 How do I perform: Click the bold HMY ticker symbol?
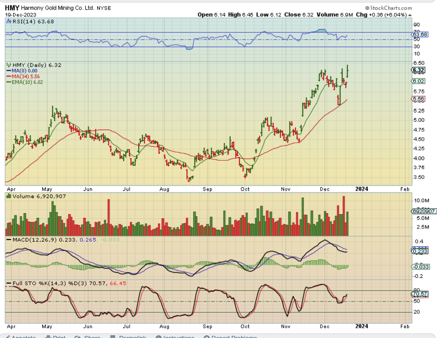12,8
